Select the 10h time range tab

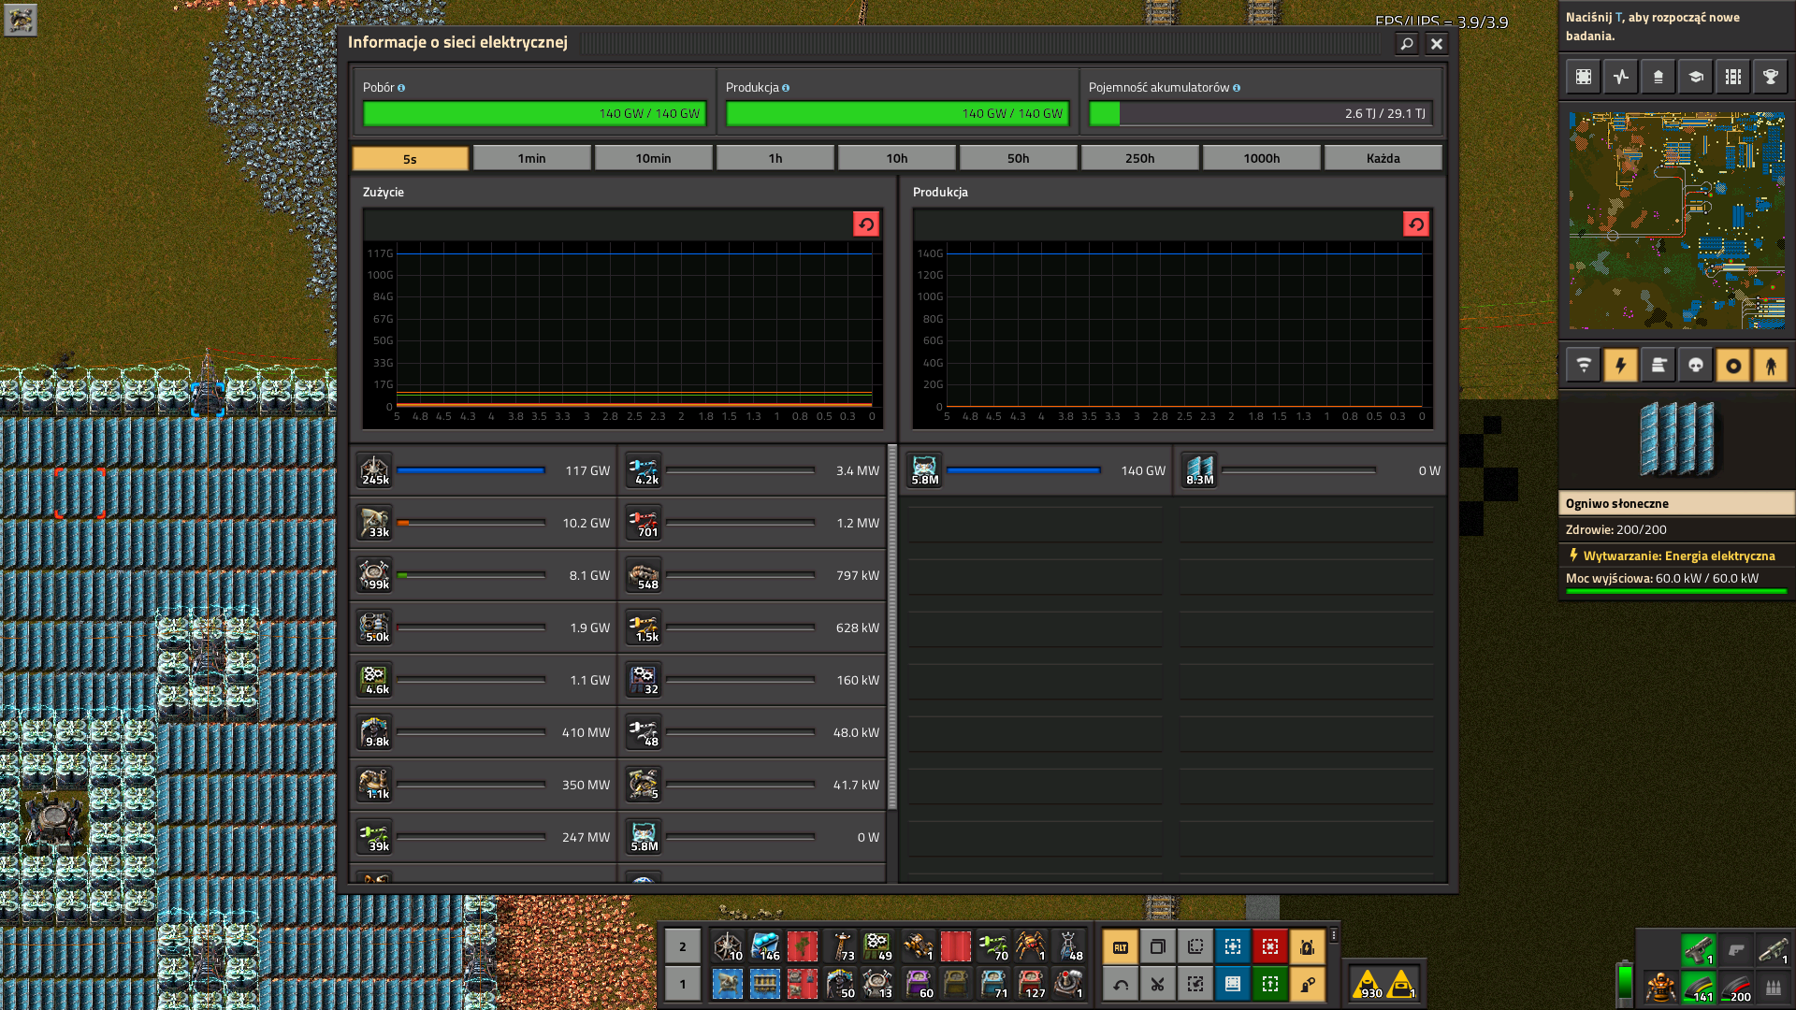[896, 158]
